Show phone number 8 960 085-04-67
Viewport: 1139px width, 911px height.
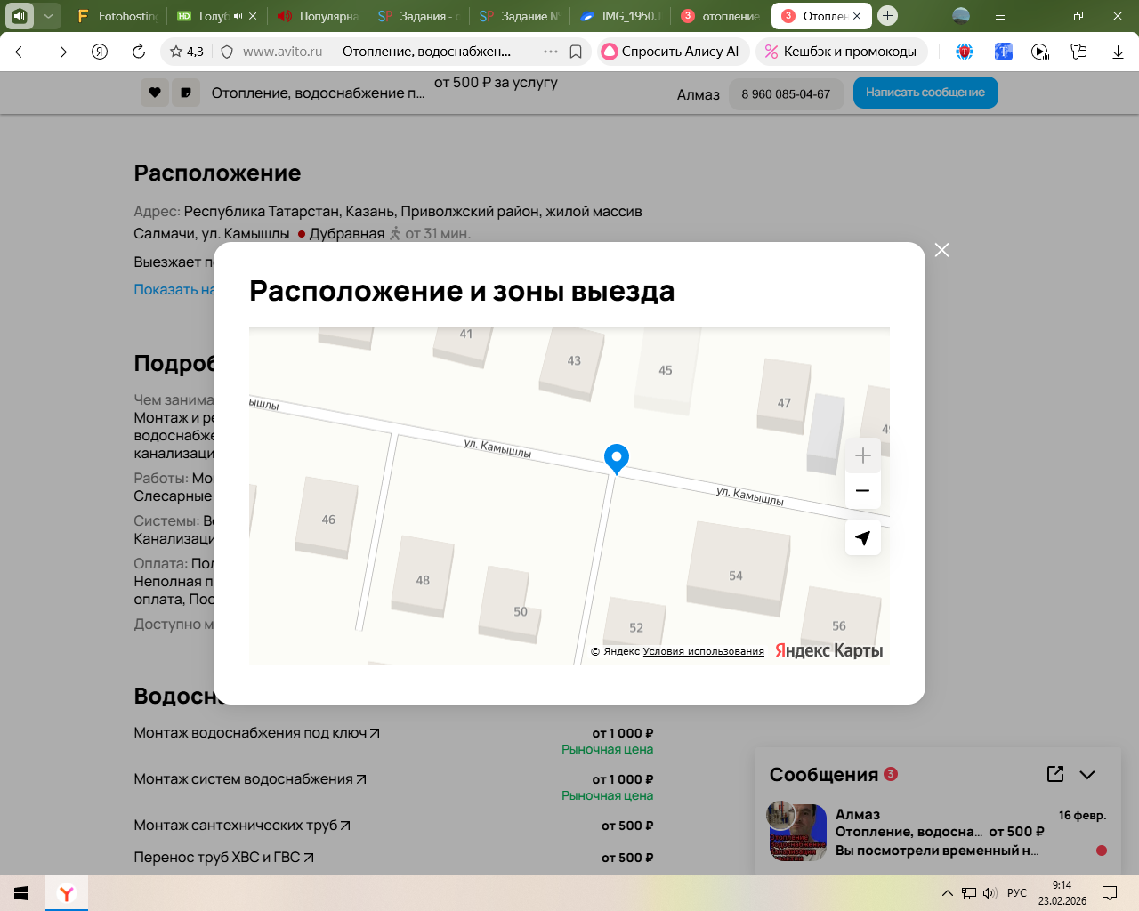click(786, 93)
